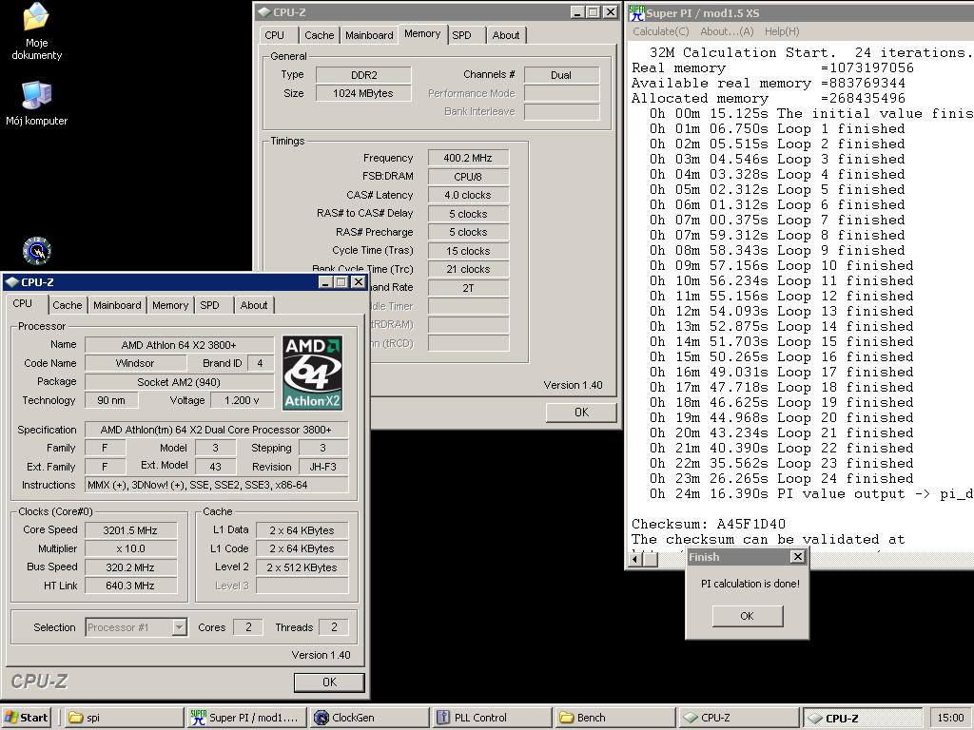Click the CAS# Latency 4.0 clocks value

(468, 195)
